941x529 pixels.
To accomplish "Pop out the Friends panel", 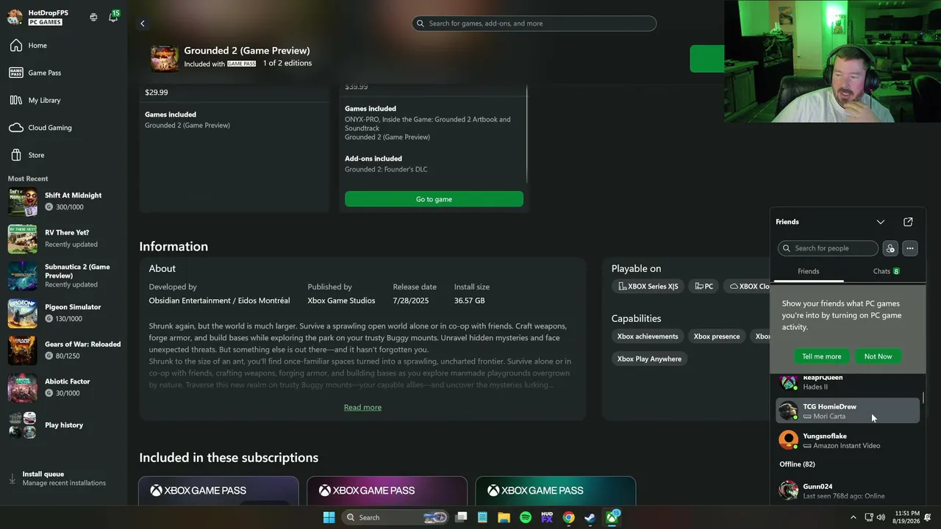I will pyautogui.click(x=908, y=222).
